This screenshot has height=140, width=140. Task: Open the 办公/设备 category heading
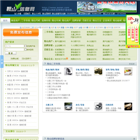click(80, 105)
